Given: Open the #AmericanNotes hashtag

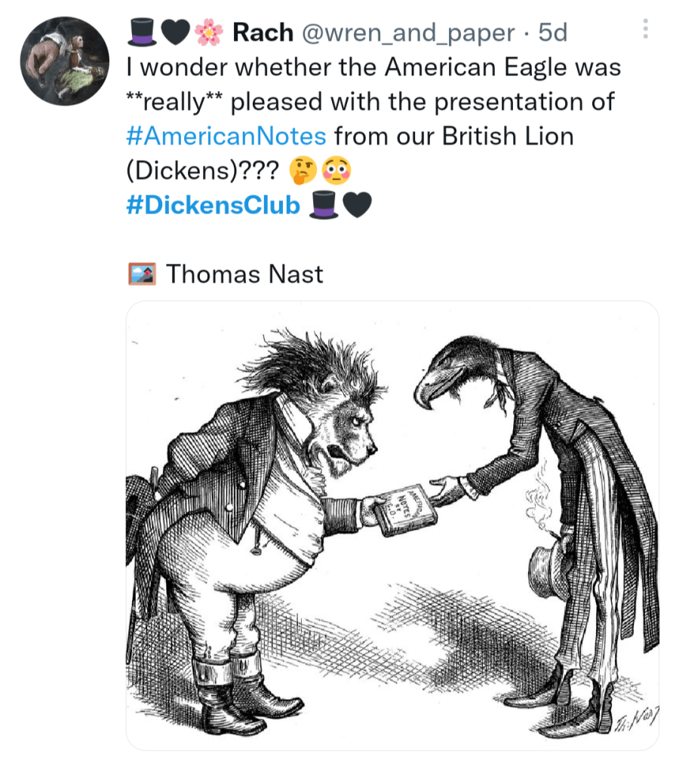Looking at the screenshot, I should point(226,136).
